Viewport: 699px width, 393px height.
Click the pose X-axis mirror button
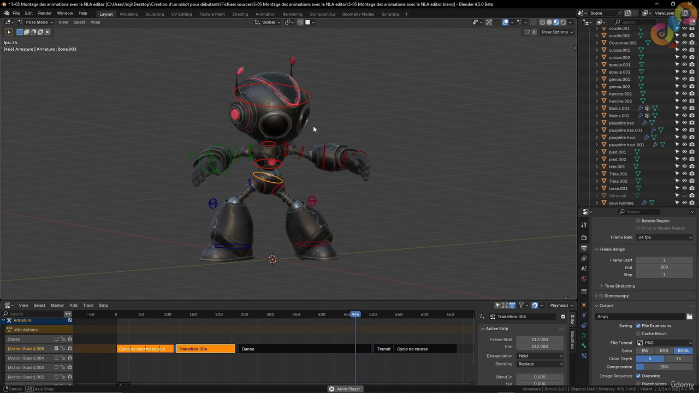click(534, 32)
